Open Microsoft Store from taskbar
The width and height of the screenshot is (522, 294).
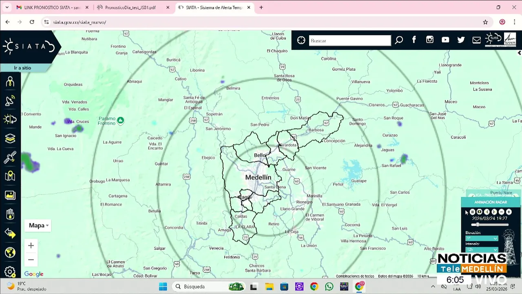[x=284, y=287]
